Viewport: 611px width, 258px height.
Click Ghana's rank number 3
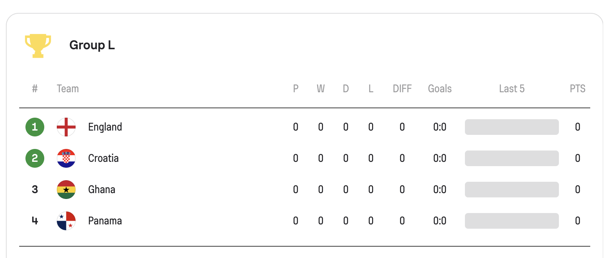tap(35, 190)
